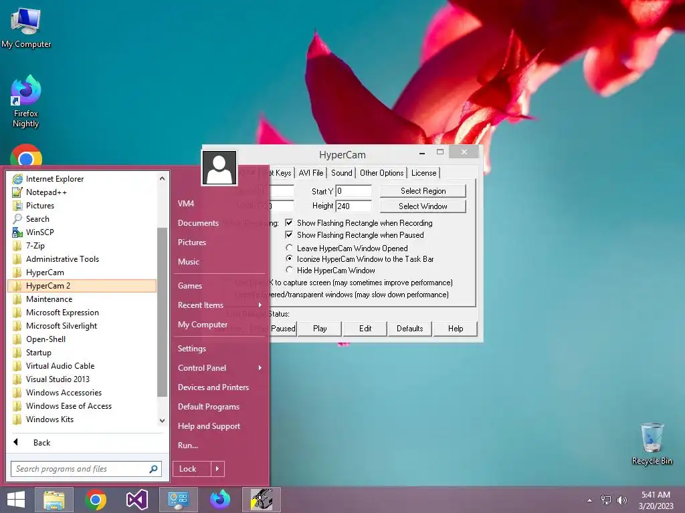
Task: Open My Computer desktop icon
Action: tap(26, 28)
